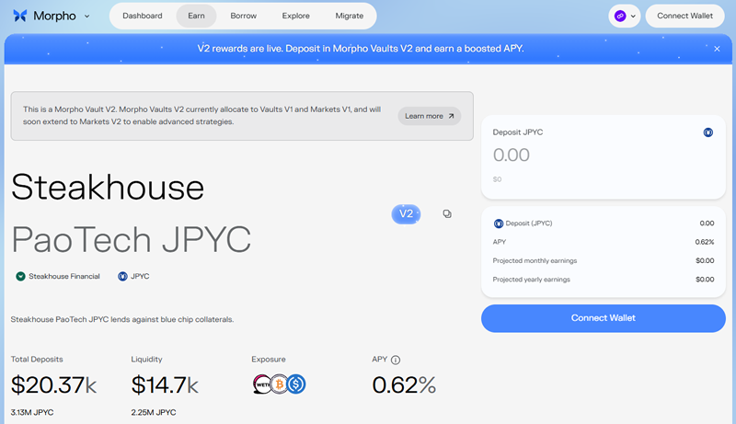The image size is (736, 424).
Task: Click the Bitcoin exposure token icon
Action: (278, 384)
